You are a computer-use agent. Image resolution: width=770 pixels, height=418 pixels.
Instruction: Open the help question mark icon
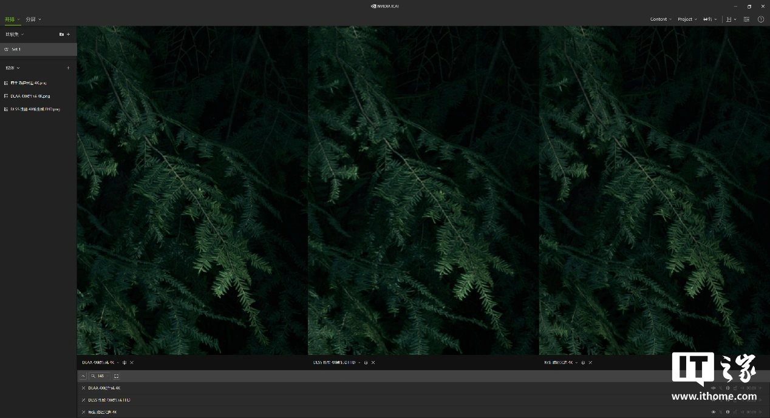761,19
